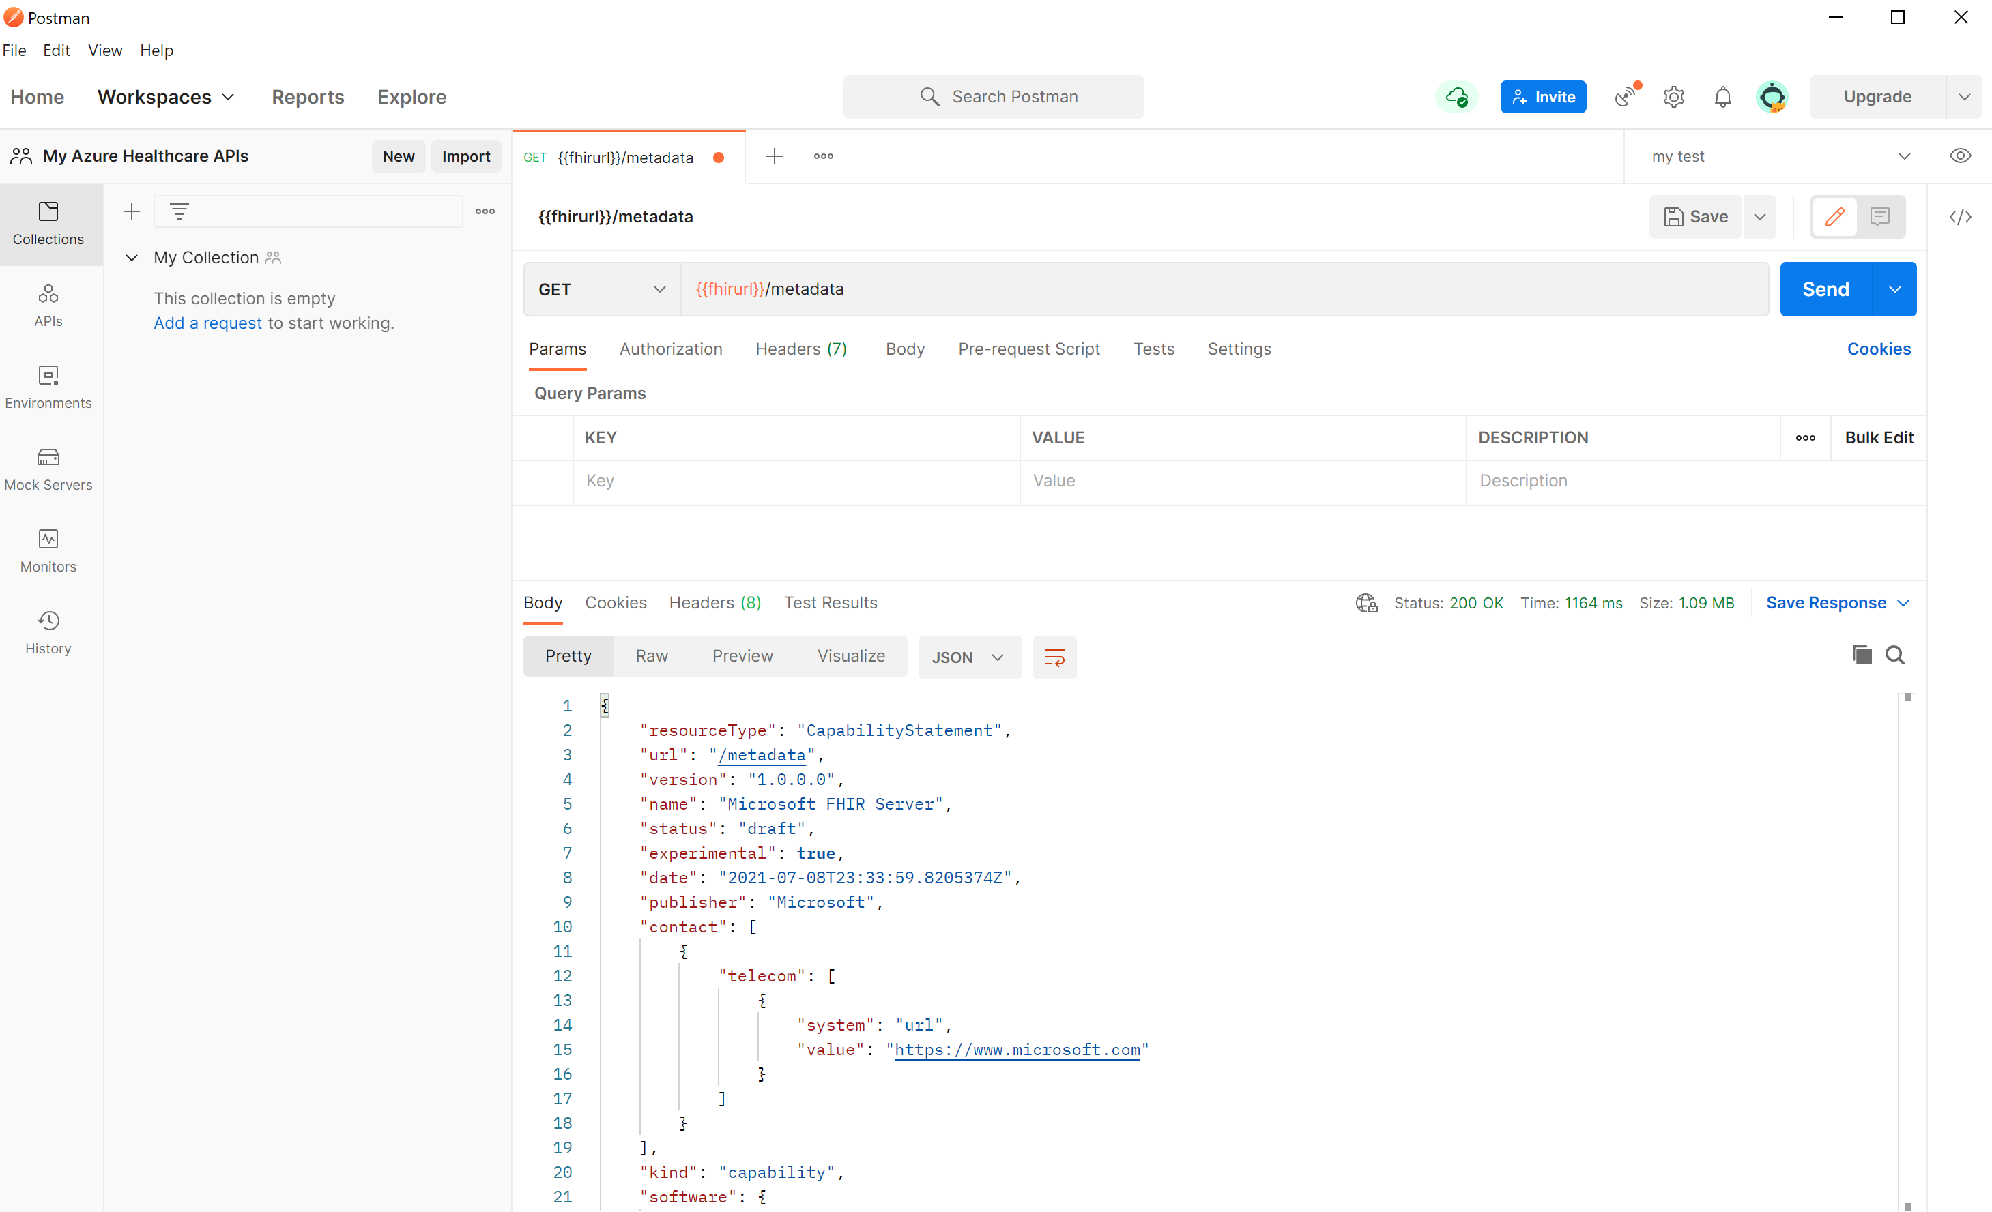Click the APIs panel icon

(x=47, y=304)
